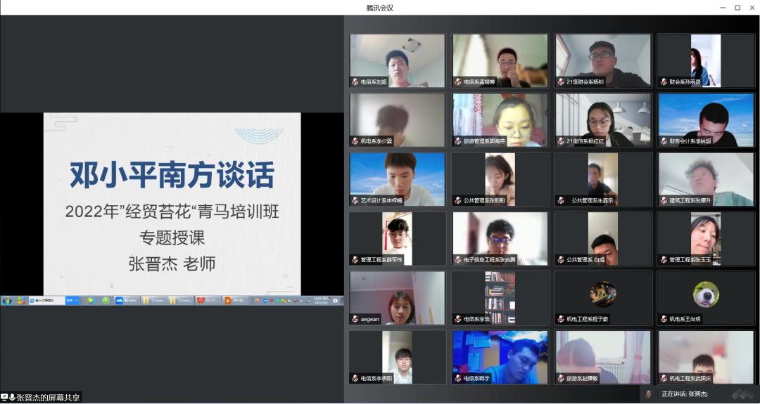Click the 张晋杰的屏幕共享 label
Image resolution: width=760 pixels, height=404 pixels.
tap(48, 398)
